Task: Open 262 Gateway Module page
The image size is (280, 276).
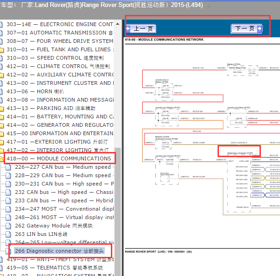Action: (x=54, y=226)
